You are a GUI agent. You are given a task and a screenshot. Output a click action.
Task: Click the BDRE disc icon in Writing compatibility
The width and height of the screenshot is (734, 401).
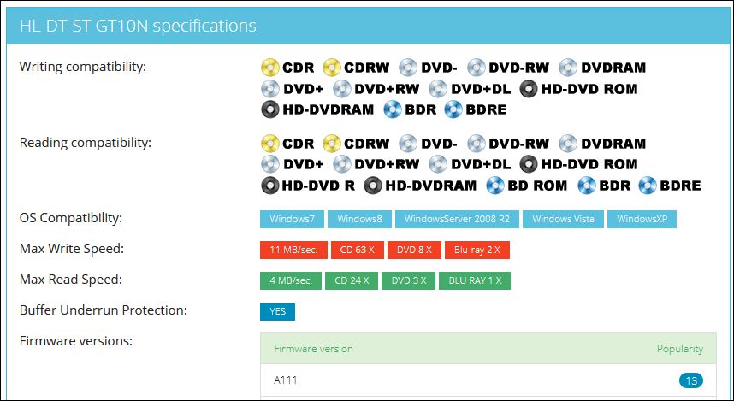453,109
